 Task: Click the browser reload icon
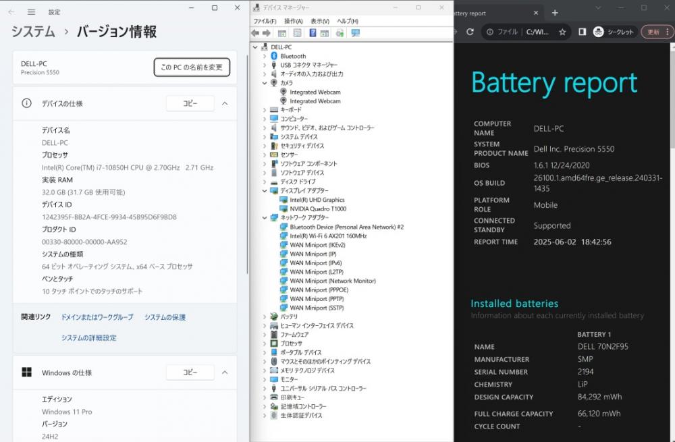click(470, 32)
